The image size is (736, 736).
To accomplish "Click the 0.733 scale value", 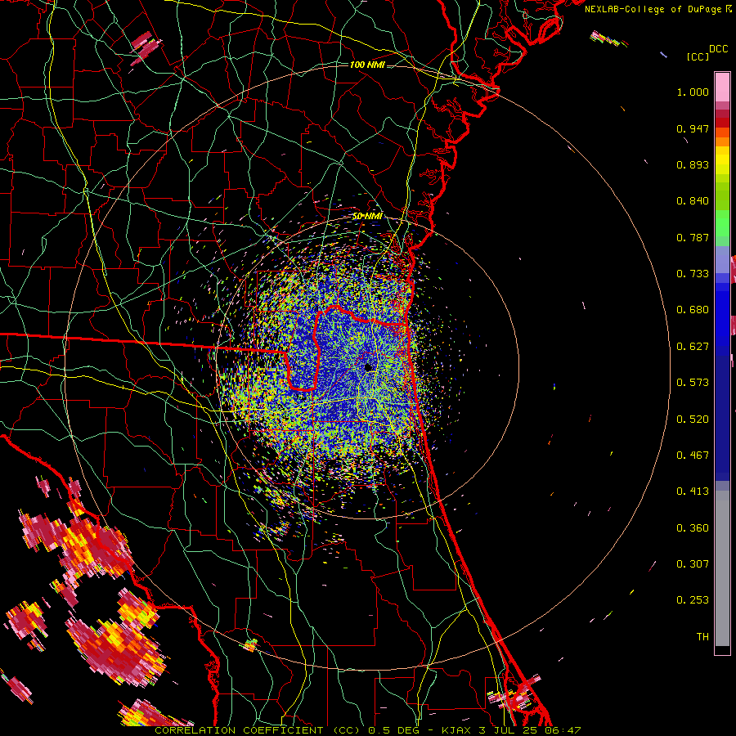I will (693, 274).
